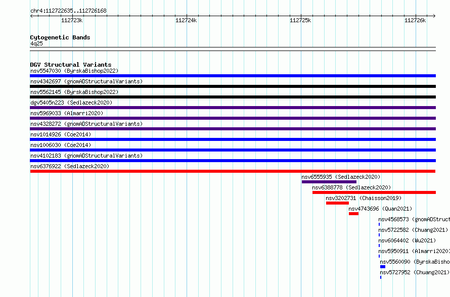The image size is (450, 297).
Task: Open nsv4102183 (gnomADStructuralVariants) label
Action: click(86, 156)
